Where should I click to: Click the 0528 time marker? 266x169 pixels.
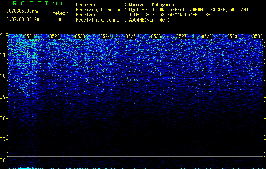tap(207, 36)
